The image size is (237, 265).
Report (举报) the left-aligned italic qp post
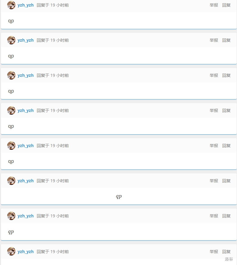(x=214, y=216)
